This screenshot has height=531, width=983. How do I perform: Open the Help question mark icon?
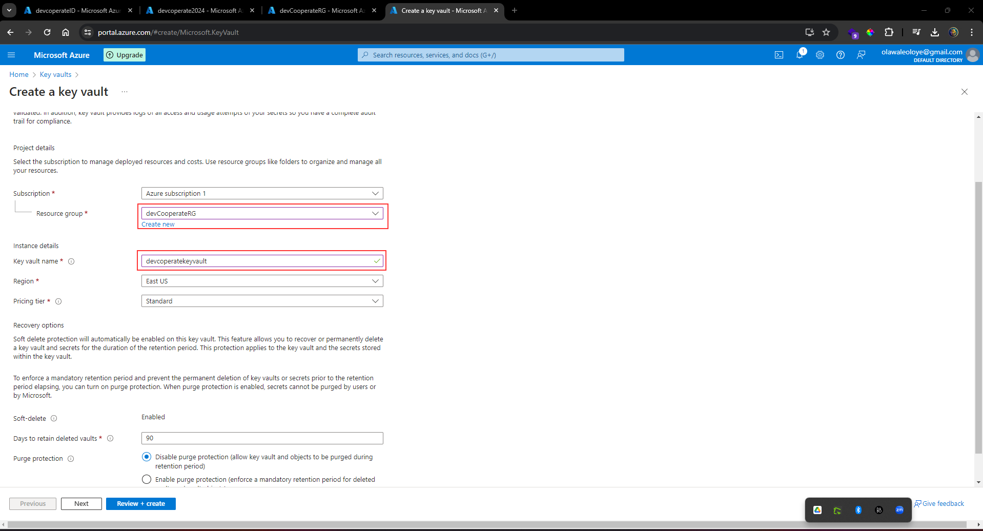click(841, 55)
